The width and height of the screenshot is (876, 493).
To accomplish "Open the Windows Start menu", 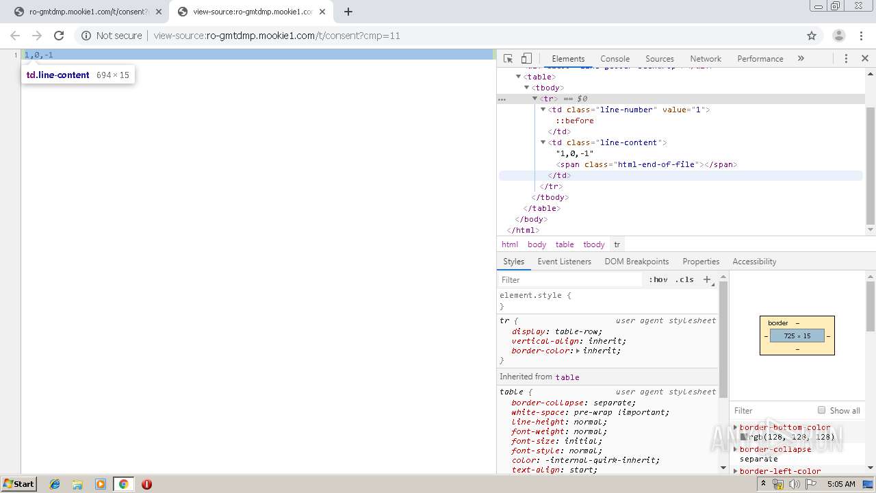I will [x=19, y=484].
